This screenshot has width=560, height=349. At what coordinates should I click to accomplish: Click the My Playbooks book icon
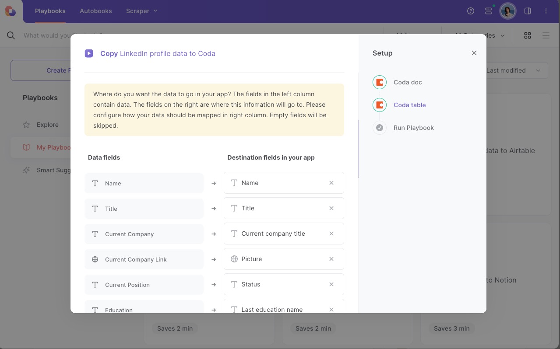[x=26, y=147]
